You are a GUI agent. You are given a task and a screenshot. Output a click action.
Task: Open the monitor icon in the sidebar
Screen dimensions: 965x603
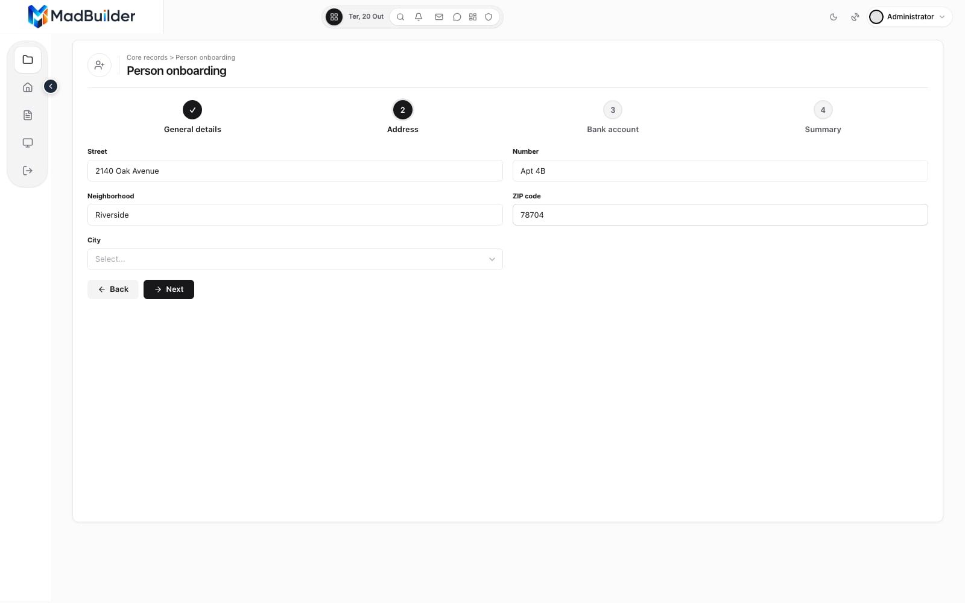pyautogui.click(x=28, y=143)
